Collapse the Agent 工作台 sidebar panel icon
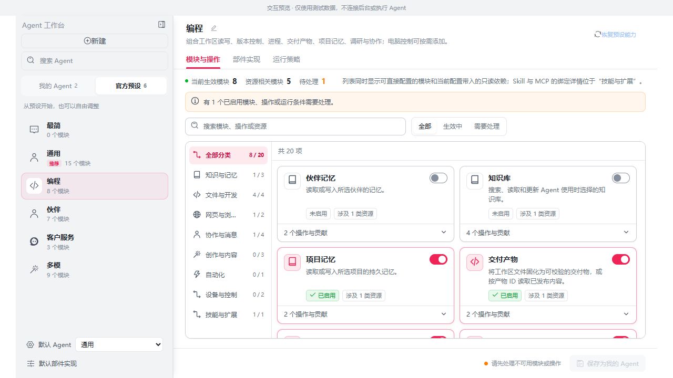Viewport: 673px width, 378px height. coord(161,25)
